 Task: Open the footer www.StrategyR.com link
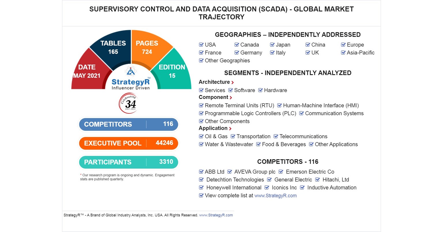point(216,215)
